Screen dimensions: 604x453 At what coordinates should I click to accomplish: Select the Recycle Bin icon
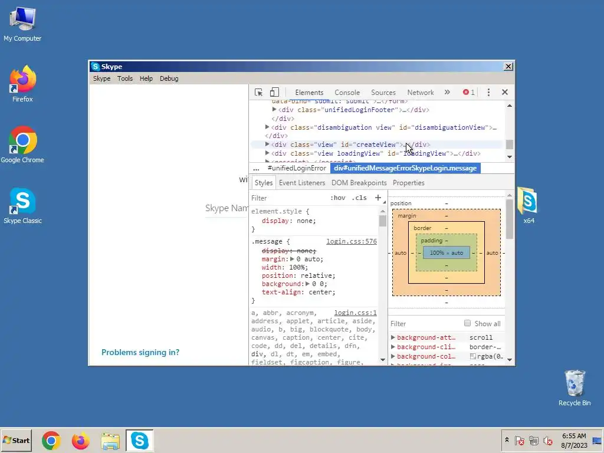(x=575, y=388)
